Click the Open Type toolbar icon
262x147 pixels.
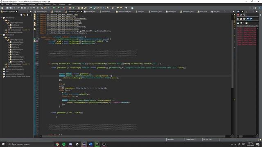click(79, 8)
